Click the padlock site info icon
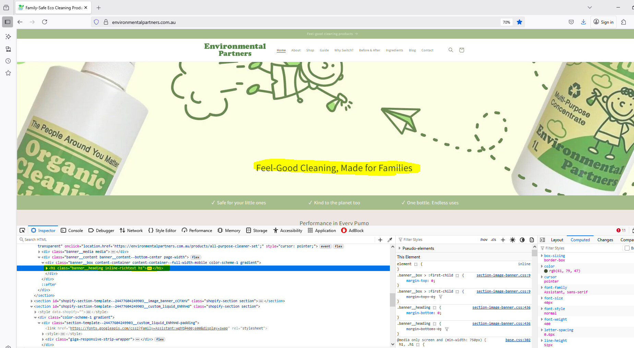 point(106,22)
